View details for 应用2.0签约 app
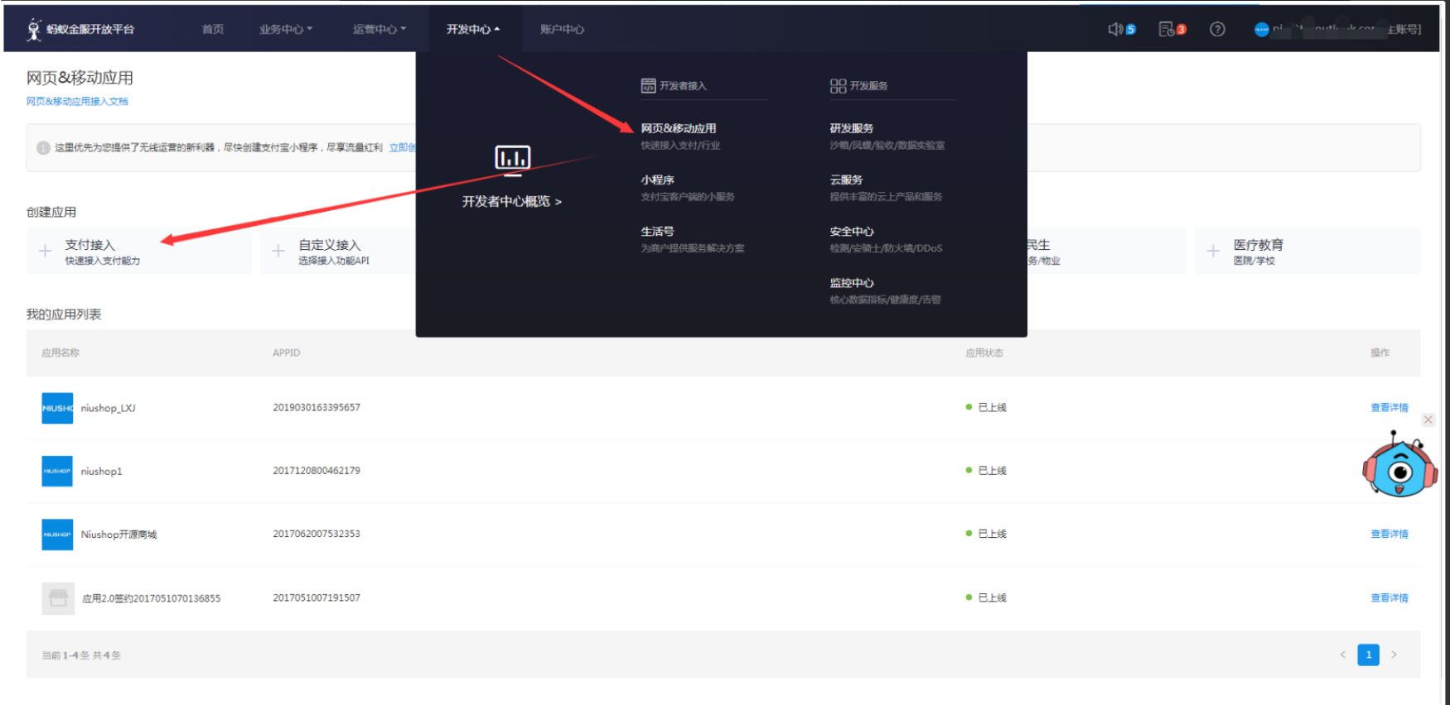 pyautogui.click(x=1390, y=598)
